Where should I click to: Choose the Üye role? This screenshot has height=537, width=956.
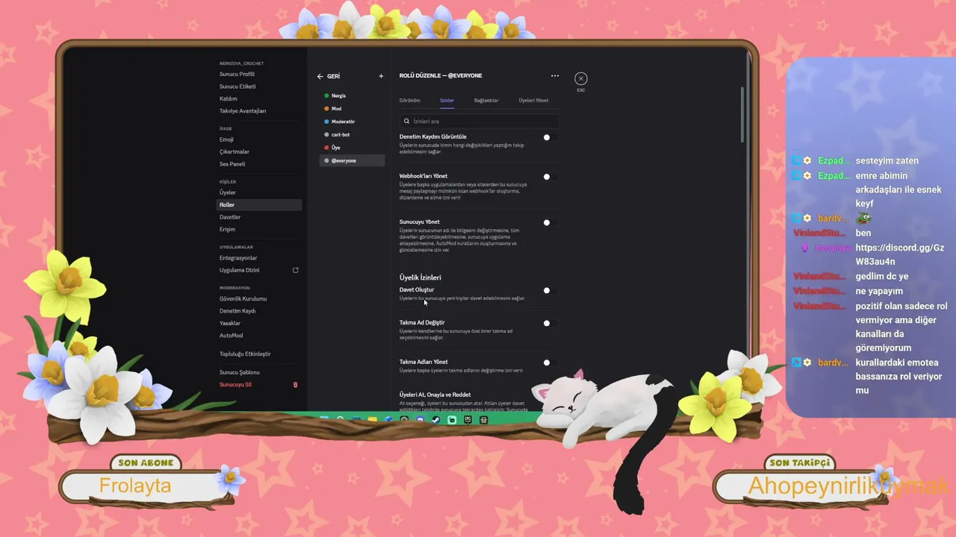point(352,148)
